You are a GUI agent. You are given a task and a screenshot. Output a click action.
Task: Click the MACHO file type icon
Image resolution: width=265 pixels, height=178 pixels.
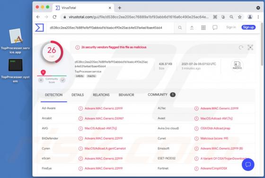tap(237, 65)
